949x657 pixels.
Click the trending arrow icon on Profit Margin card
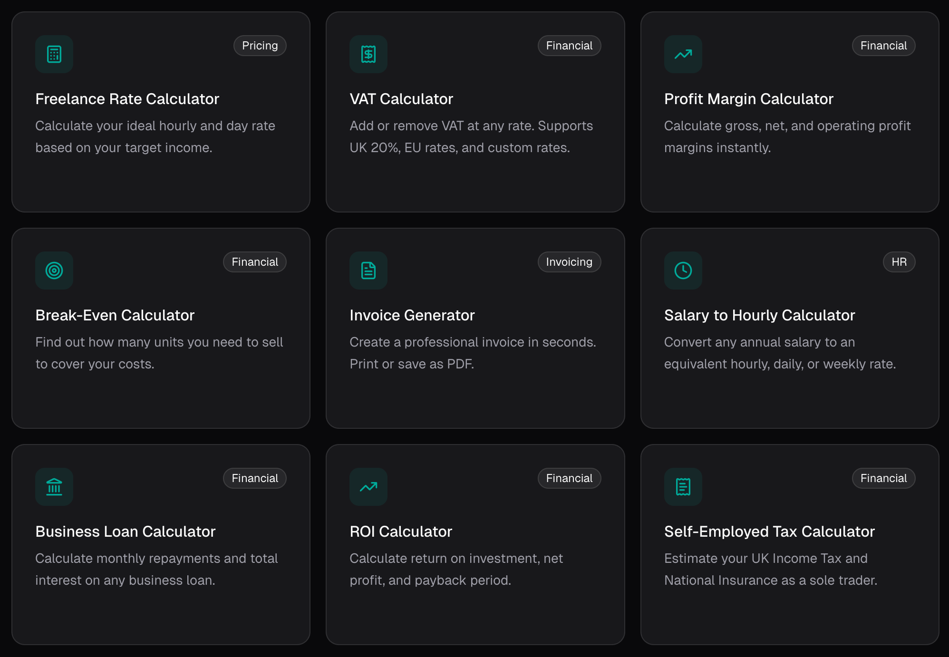683,54
